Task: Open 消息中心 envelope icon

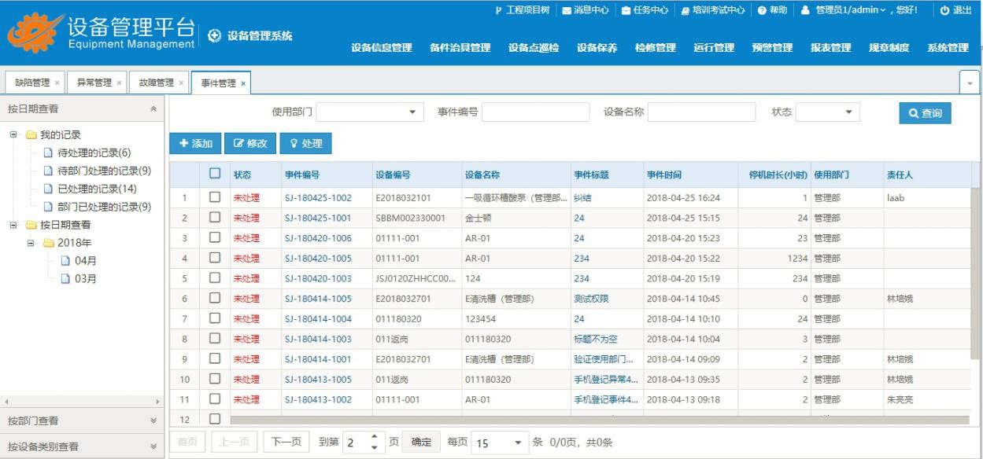Action: (567, 9)
